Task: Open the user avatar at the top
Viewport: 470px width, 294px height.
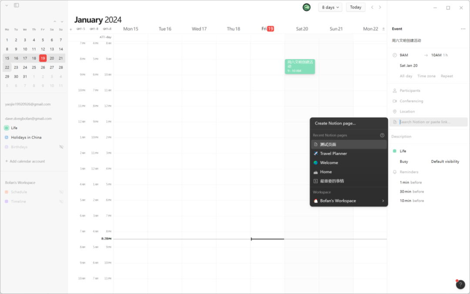Action: 306,7
